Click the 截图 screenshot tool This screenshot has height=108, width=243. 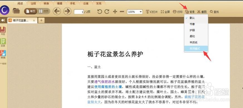point(202,12)
